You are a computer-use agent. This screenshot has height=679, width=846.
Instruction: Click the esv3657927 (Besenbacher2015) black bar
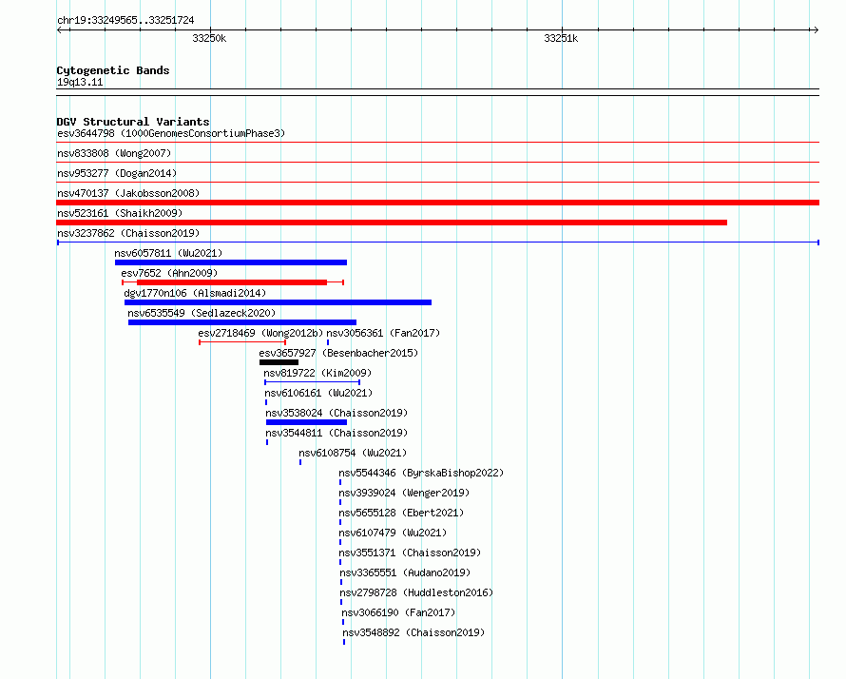click(x=279, y=362)
